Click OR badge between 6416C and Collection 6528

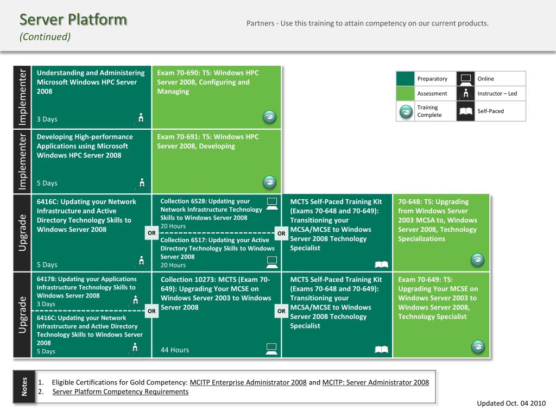(x=152, y=233)
